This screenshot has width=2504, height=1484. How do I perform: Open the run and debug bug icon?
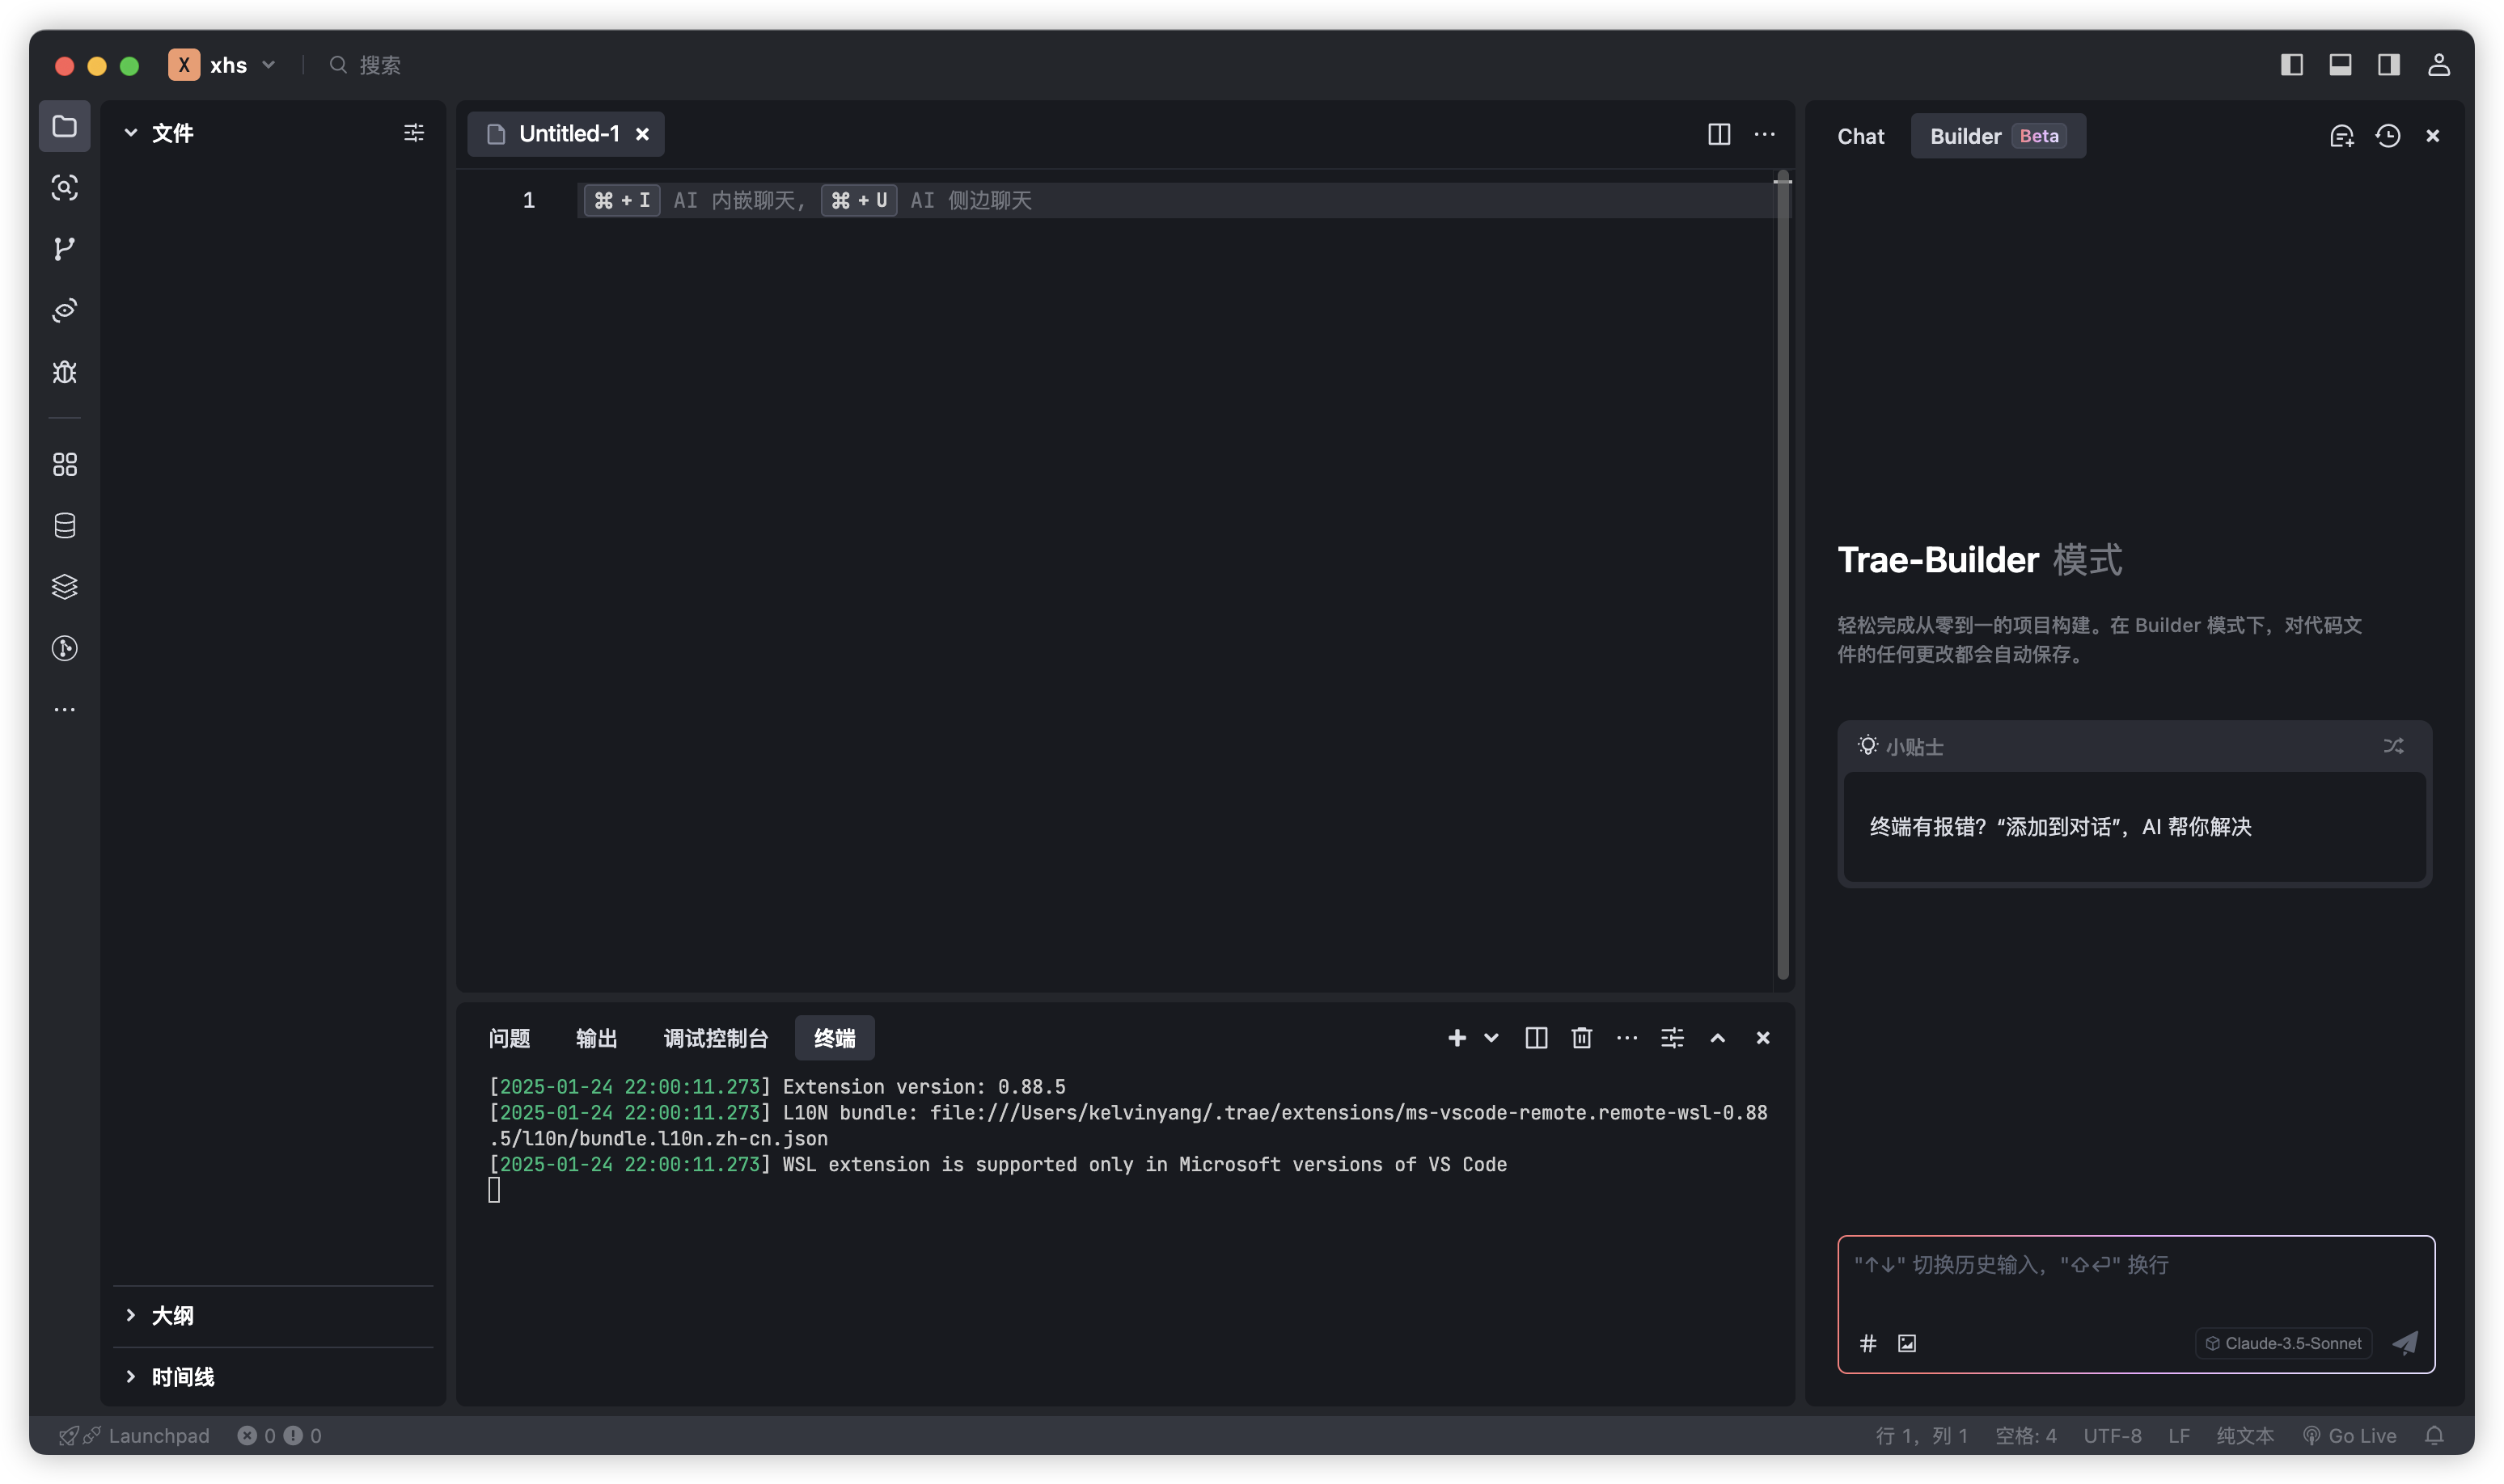pyautogui.click(x=64, y=372)
